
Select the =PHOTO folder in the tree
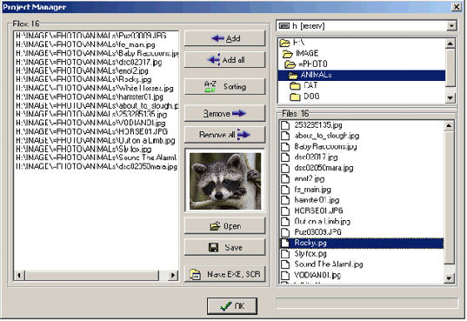coord(306,64)
